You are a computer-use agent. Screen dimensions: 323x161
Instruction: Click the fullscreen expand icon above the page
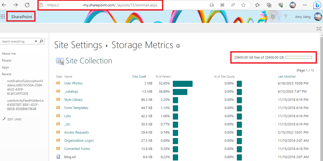point(319,29)
